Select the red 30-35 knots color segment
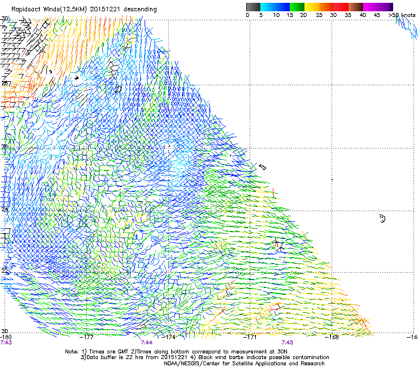 (x=341, y=7)
